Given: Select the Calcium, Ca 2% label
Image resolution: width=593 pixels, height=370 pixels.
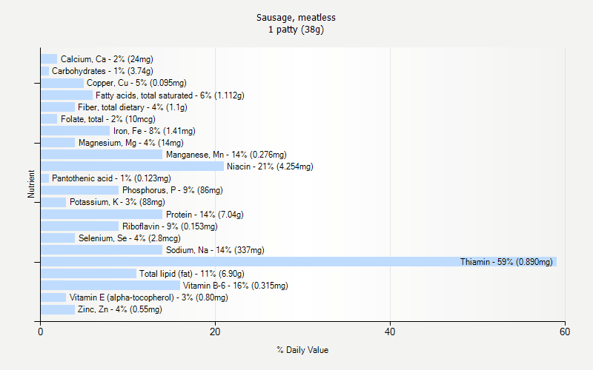Looking at the screenshot, I should coord(107,59).
